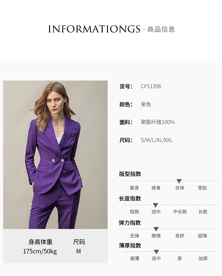
Task: Click the product number CP11396
Action: (151, 86)
